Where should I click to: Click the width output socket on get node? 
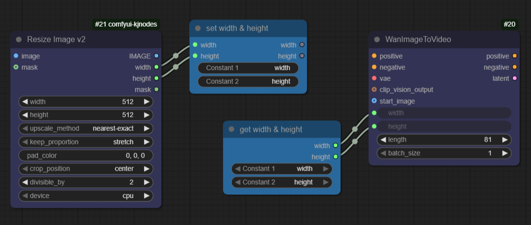pos(335,145)
